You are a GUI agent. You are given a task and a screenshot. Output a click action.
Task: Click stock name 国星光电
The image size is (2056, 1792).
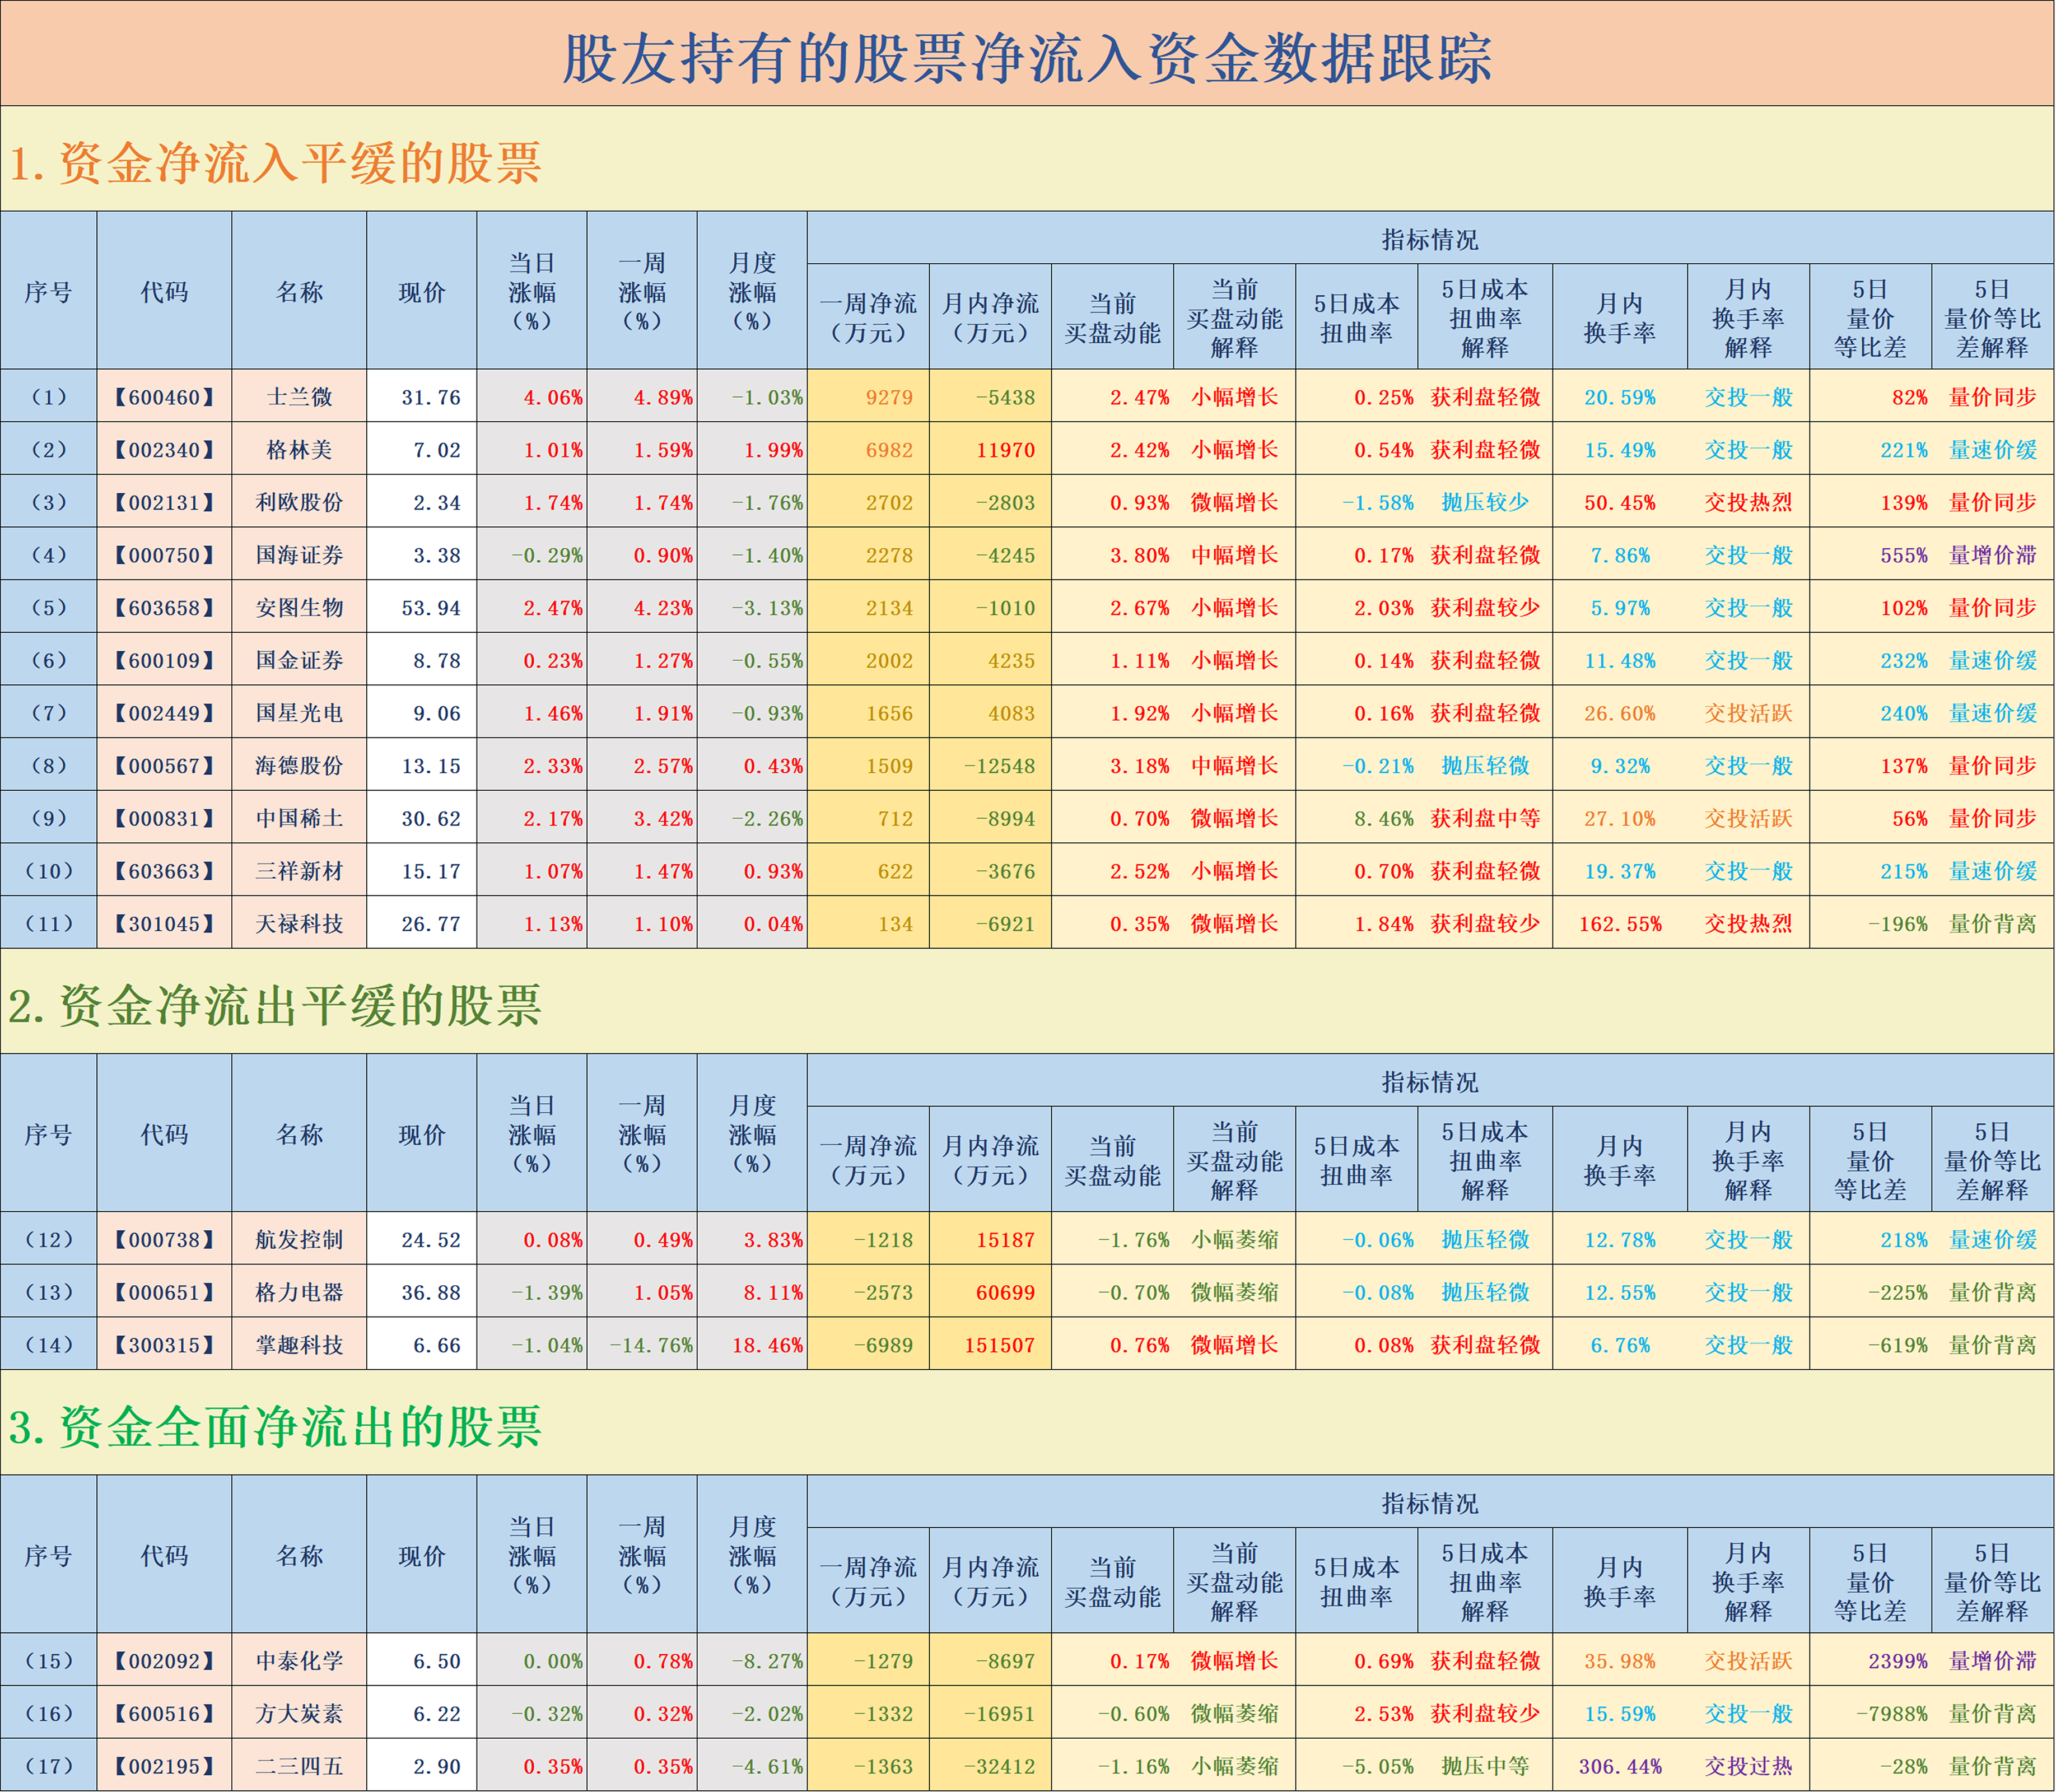(299, 713)
